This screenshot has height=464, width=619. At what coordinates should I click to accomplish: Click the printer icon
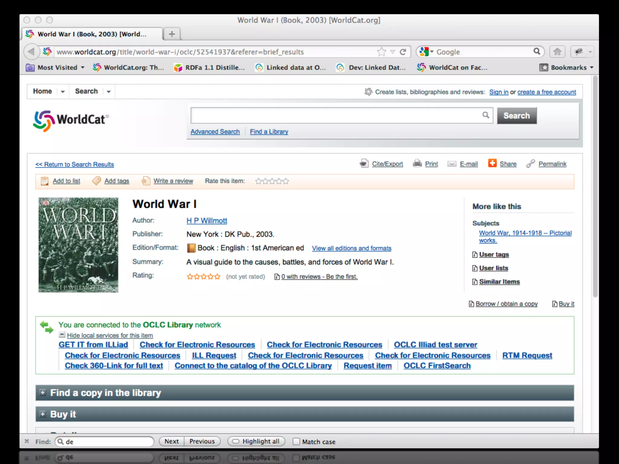(x=417, y=163)
